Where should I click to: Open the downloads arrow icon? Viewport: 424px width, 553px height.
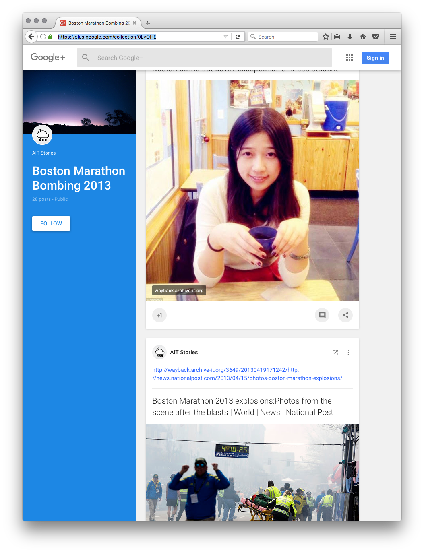click(x=350, y=37)
